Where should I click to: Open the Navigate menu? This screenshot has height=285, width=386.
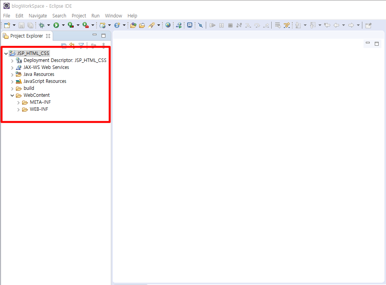(x=38, y=16)
